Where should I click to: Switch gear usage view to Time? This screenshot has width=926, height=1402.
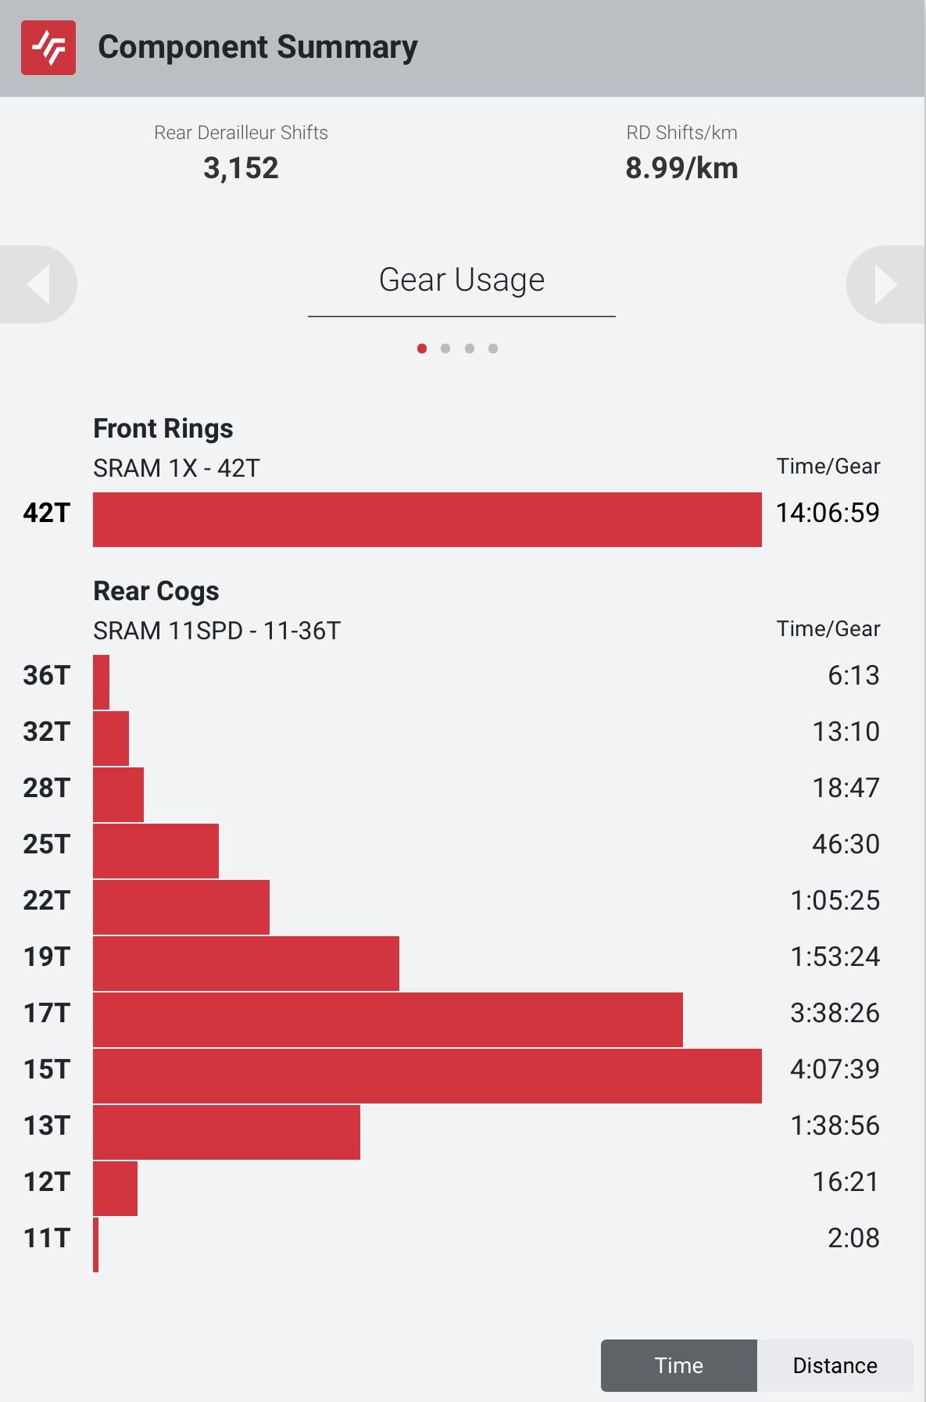click(x=679, y=1365)
